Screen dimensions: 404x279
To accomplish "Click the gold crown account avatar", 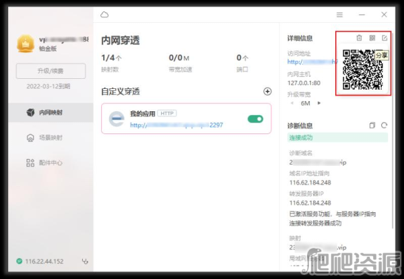I will coord(26,44).
